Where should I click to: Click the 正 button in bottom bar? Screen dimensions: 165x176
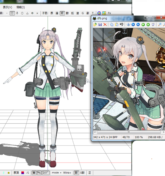(90, 173)
